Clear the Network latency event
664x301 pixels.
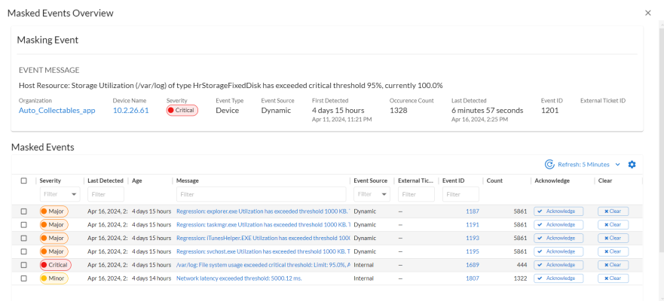(613, 278)
